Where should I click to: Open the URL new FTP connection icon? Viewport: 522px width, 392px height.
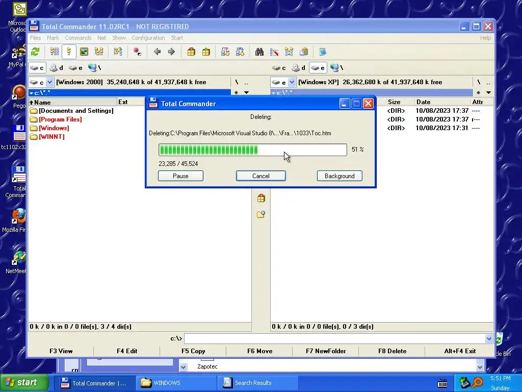coord(240,52)
